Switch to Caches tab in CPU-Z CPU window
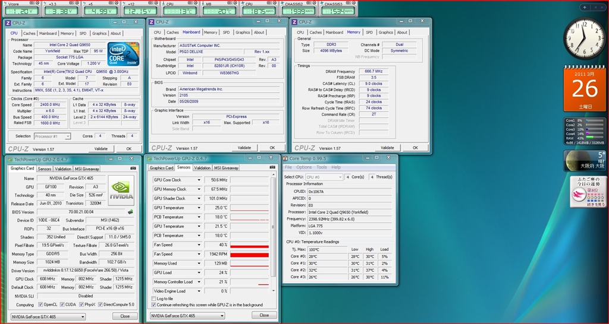This screenshot has width=609, height=324. [x=29, y=33]
